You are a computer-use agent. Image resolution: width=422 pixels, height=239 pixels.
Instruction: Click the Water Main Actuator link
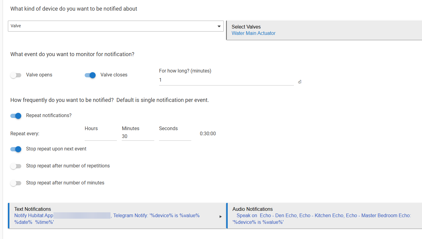(254, 33)
